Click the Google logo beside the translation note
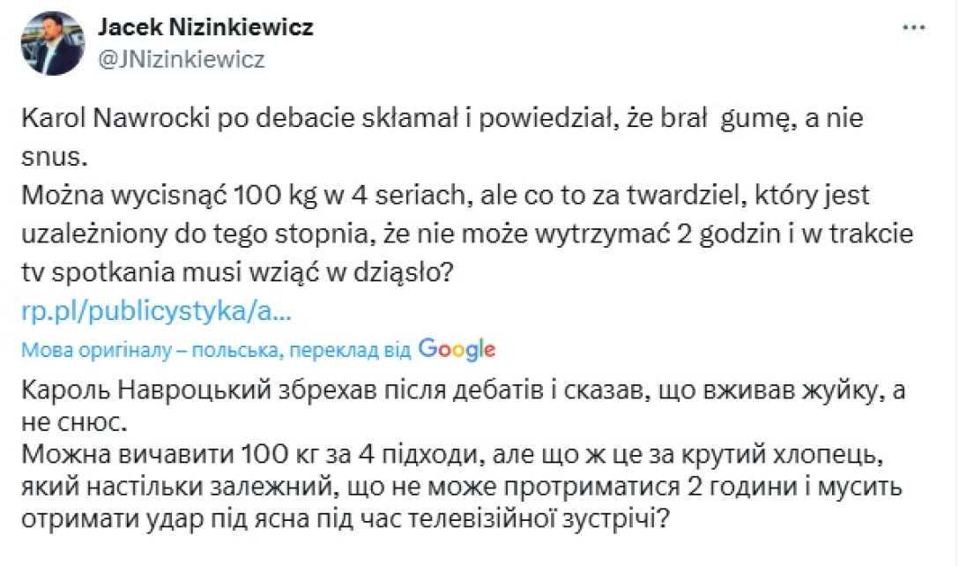Image resolution: width=959 pixels, height=566 pixels. (x=457, y=349)
